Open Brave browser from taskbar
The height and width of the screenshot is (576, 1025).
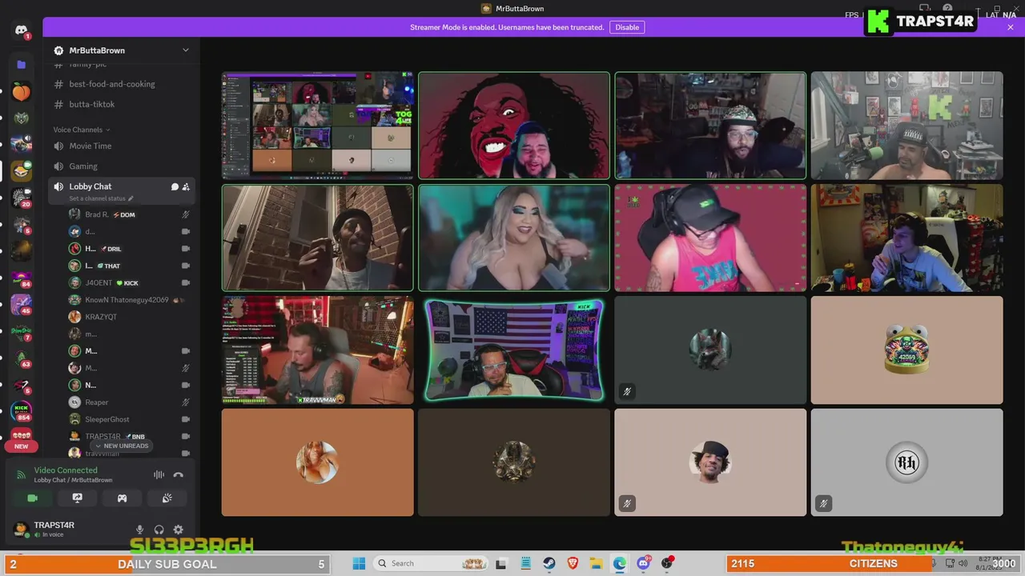point(573,563)
